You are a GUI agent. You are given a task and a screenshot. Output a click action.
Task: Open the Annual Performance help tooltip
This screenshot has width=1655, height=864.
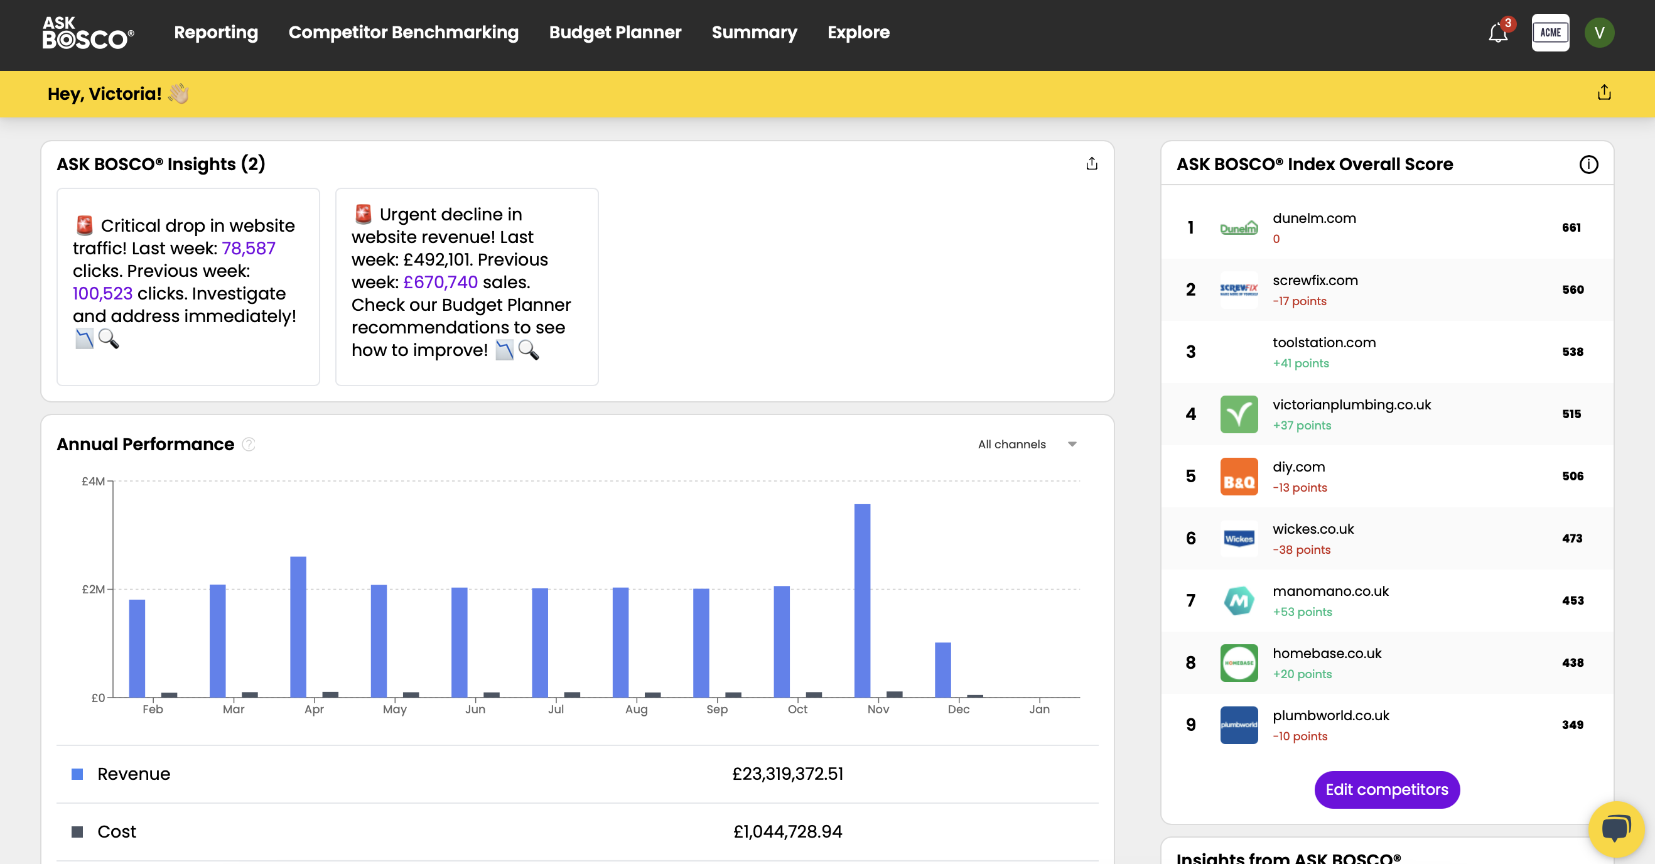pos(247,445)
